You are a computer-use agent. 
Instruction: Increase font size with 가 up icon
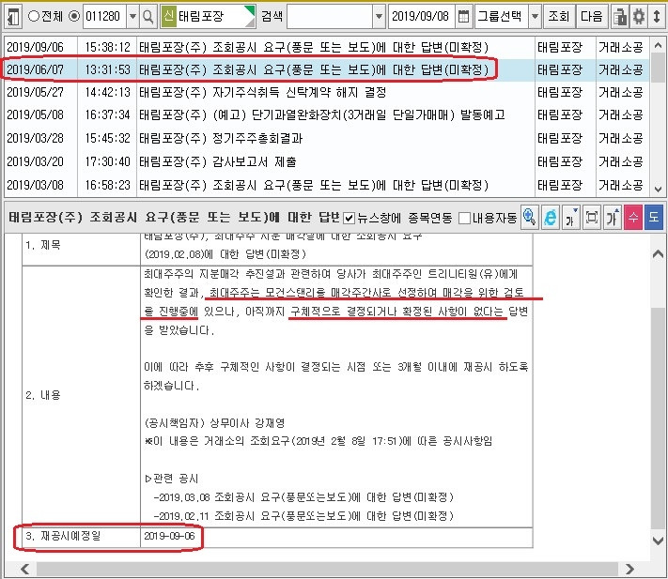[x=613, y=218]
